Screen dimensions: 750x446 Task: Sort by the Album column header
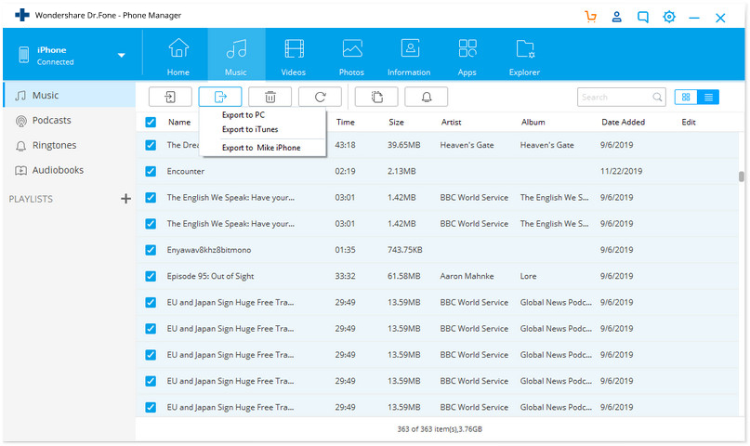[x=533, y=123]
